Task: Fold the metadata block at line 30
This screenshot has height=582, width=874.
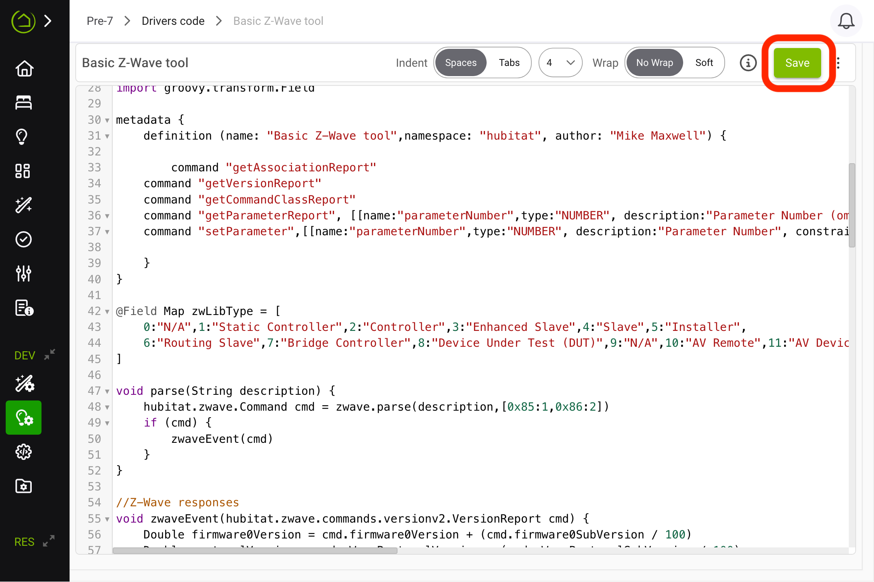Action: (x=107, y=120)
